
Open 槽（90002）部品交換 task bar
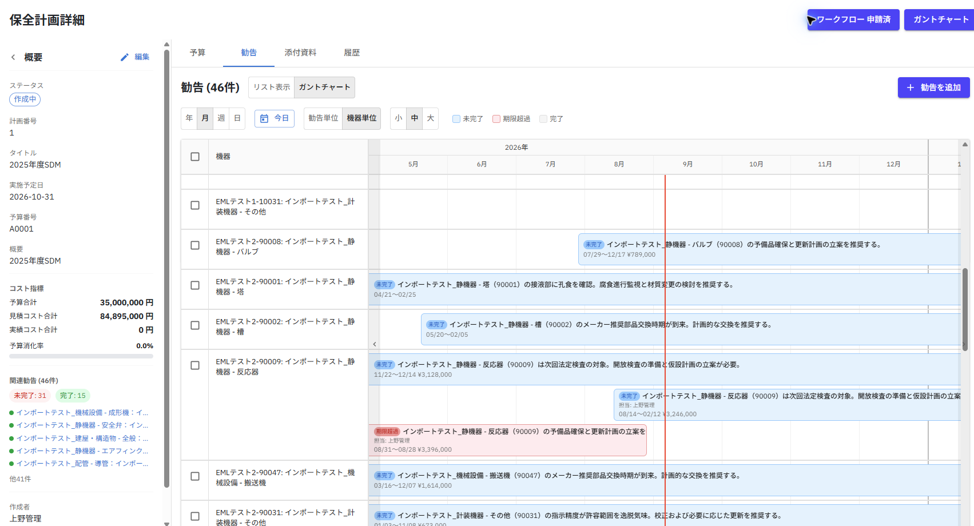pyautogui.click(x=691, y=329)
